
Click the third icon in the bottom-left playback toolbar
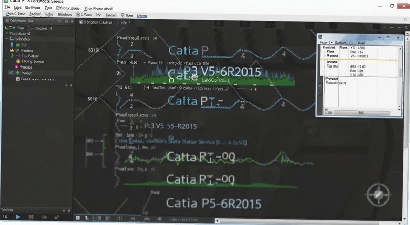coord(31,217)
